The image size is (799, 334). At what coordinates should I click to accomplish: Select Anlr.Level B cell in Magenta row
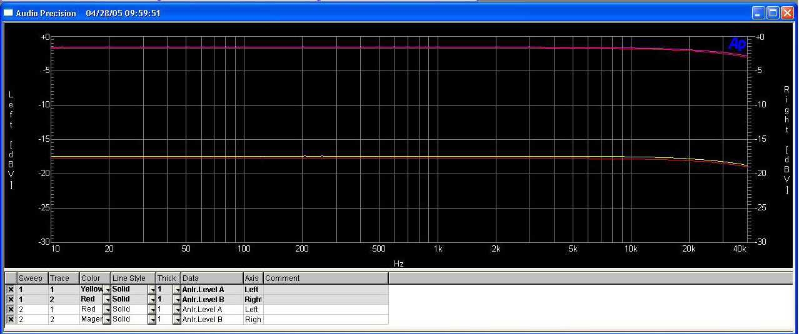point(211,320)
